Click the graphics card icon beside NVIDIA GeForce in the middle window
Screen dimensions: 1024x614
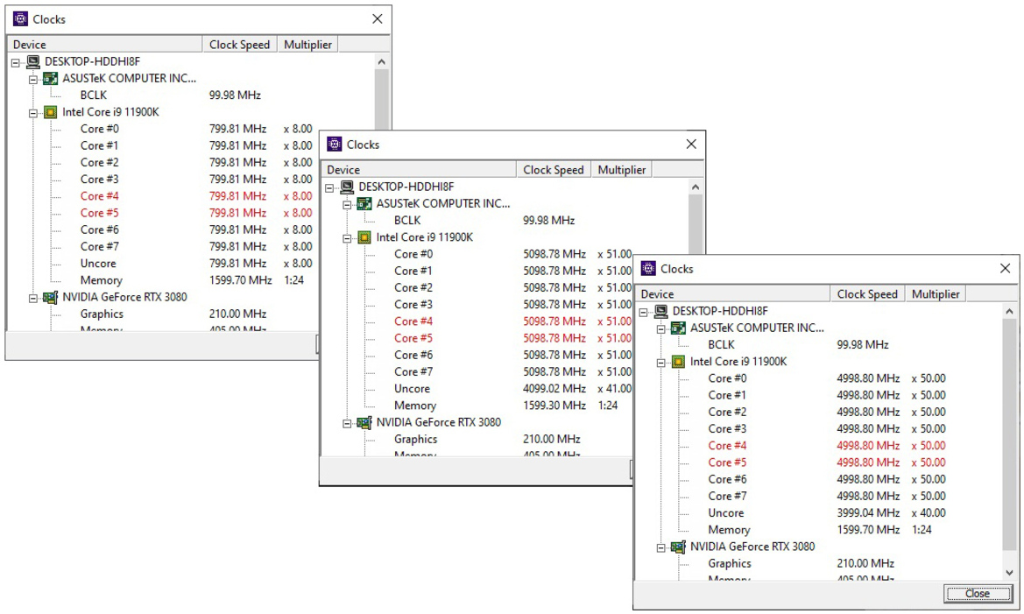tap(364, 422)
